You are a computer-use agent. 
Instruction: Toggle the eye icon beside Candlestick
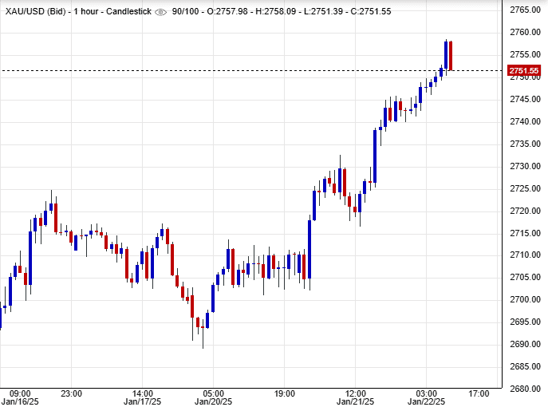coord(160,12)
